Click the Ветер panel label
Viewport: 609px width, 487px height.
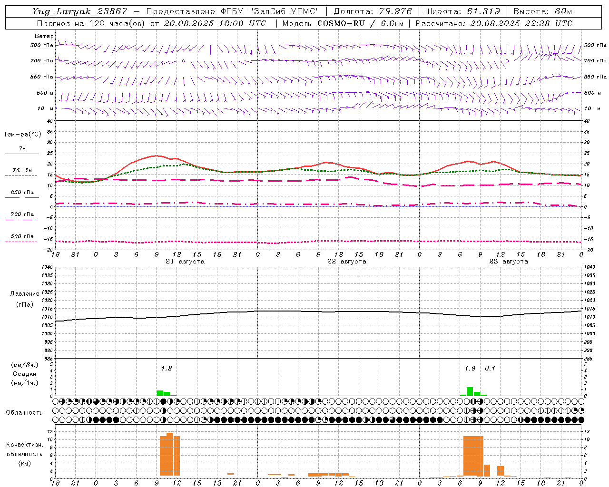point(44,36)
